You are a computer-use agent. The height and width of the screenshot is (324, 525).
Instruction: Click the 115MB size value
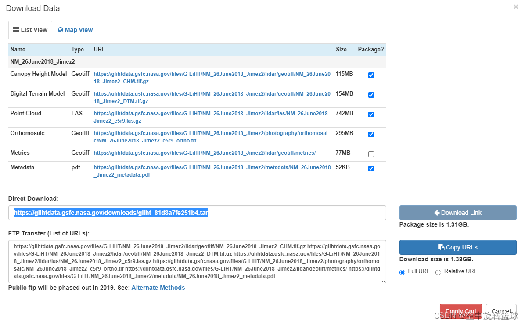point(344,74)
